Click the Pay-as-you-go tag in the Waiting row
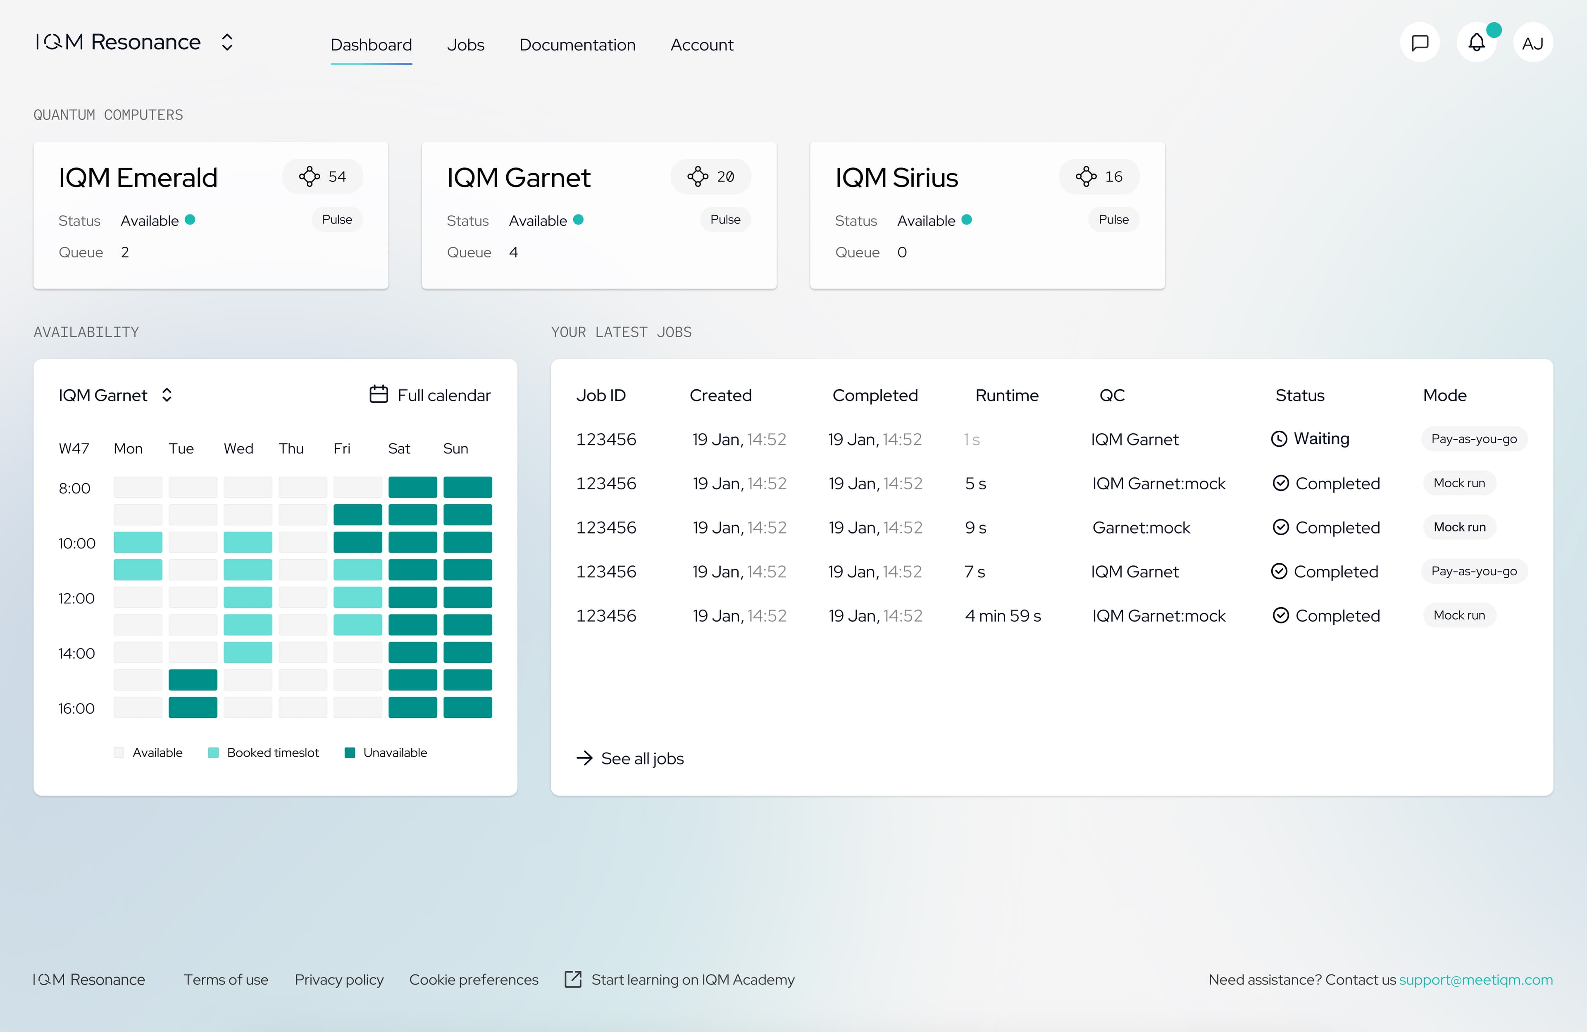Viewport: 1587px width, 1032px height. point(1474,439)
